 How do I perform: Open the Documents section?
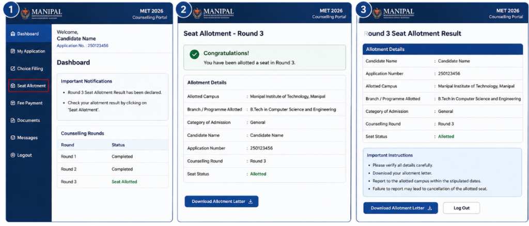[29, 121]
